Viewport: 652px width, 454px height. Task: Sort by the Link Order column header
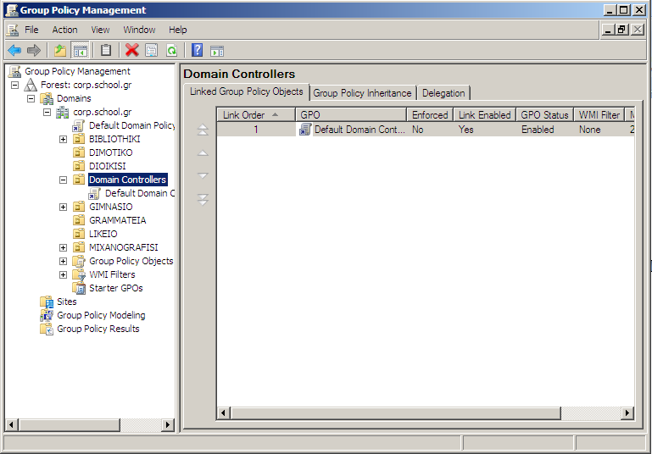256,115
